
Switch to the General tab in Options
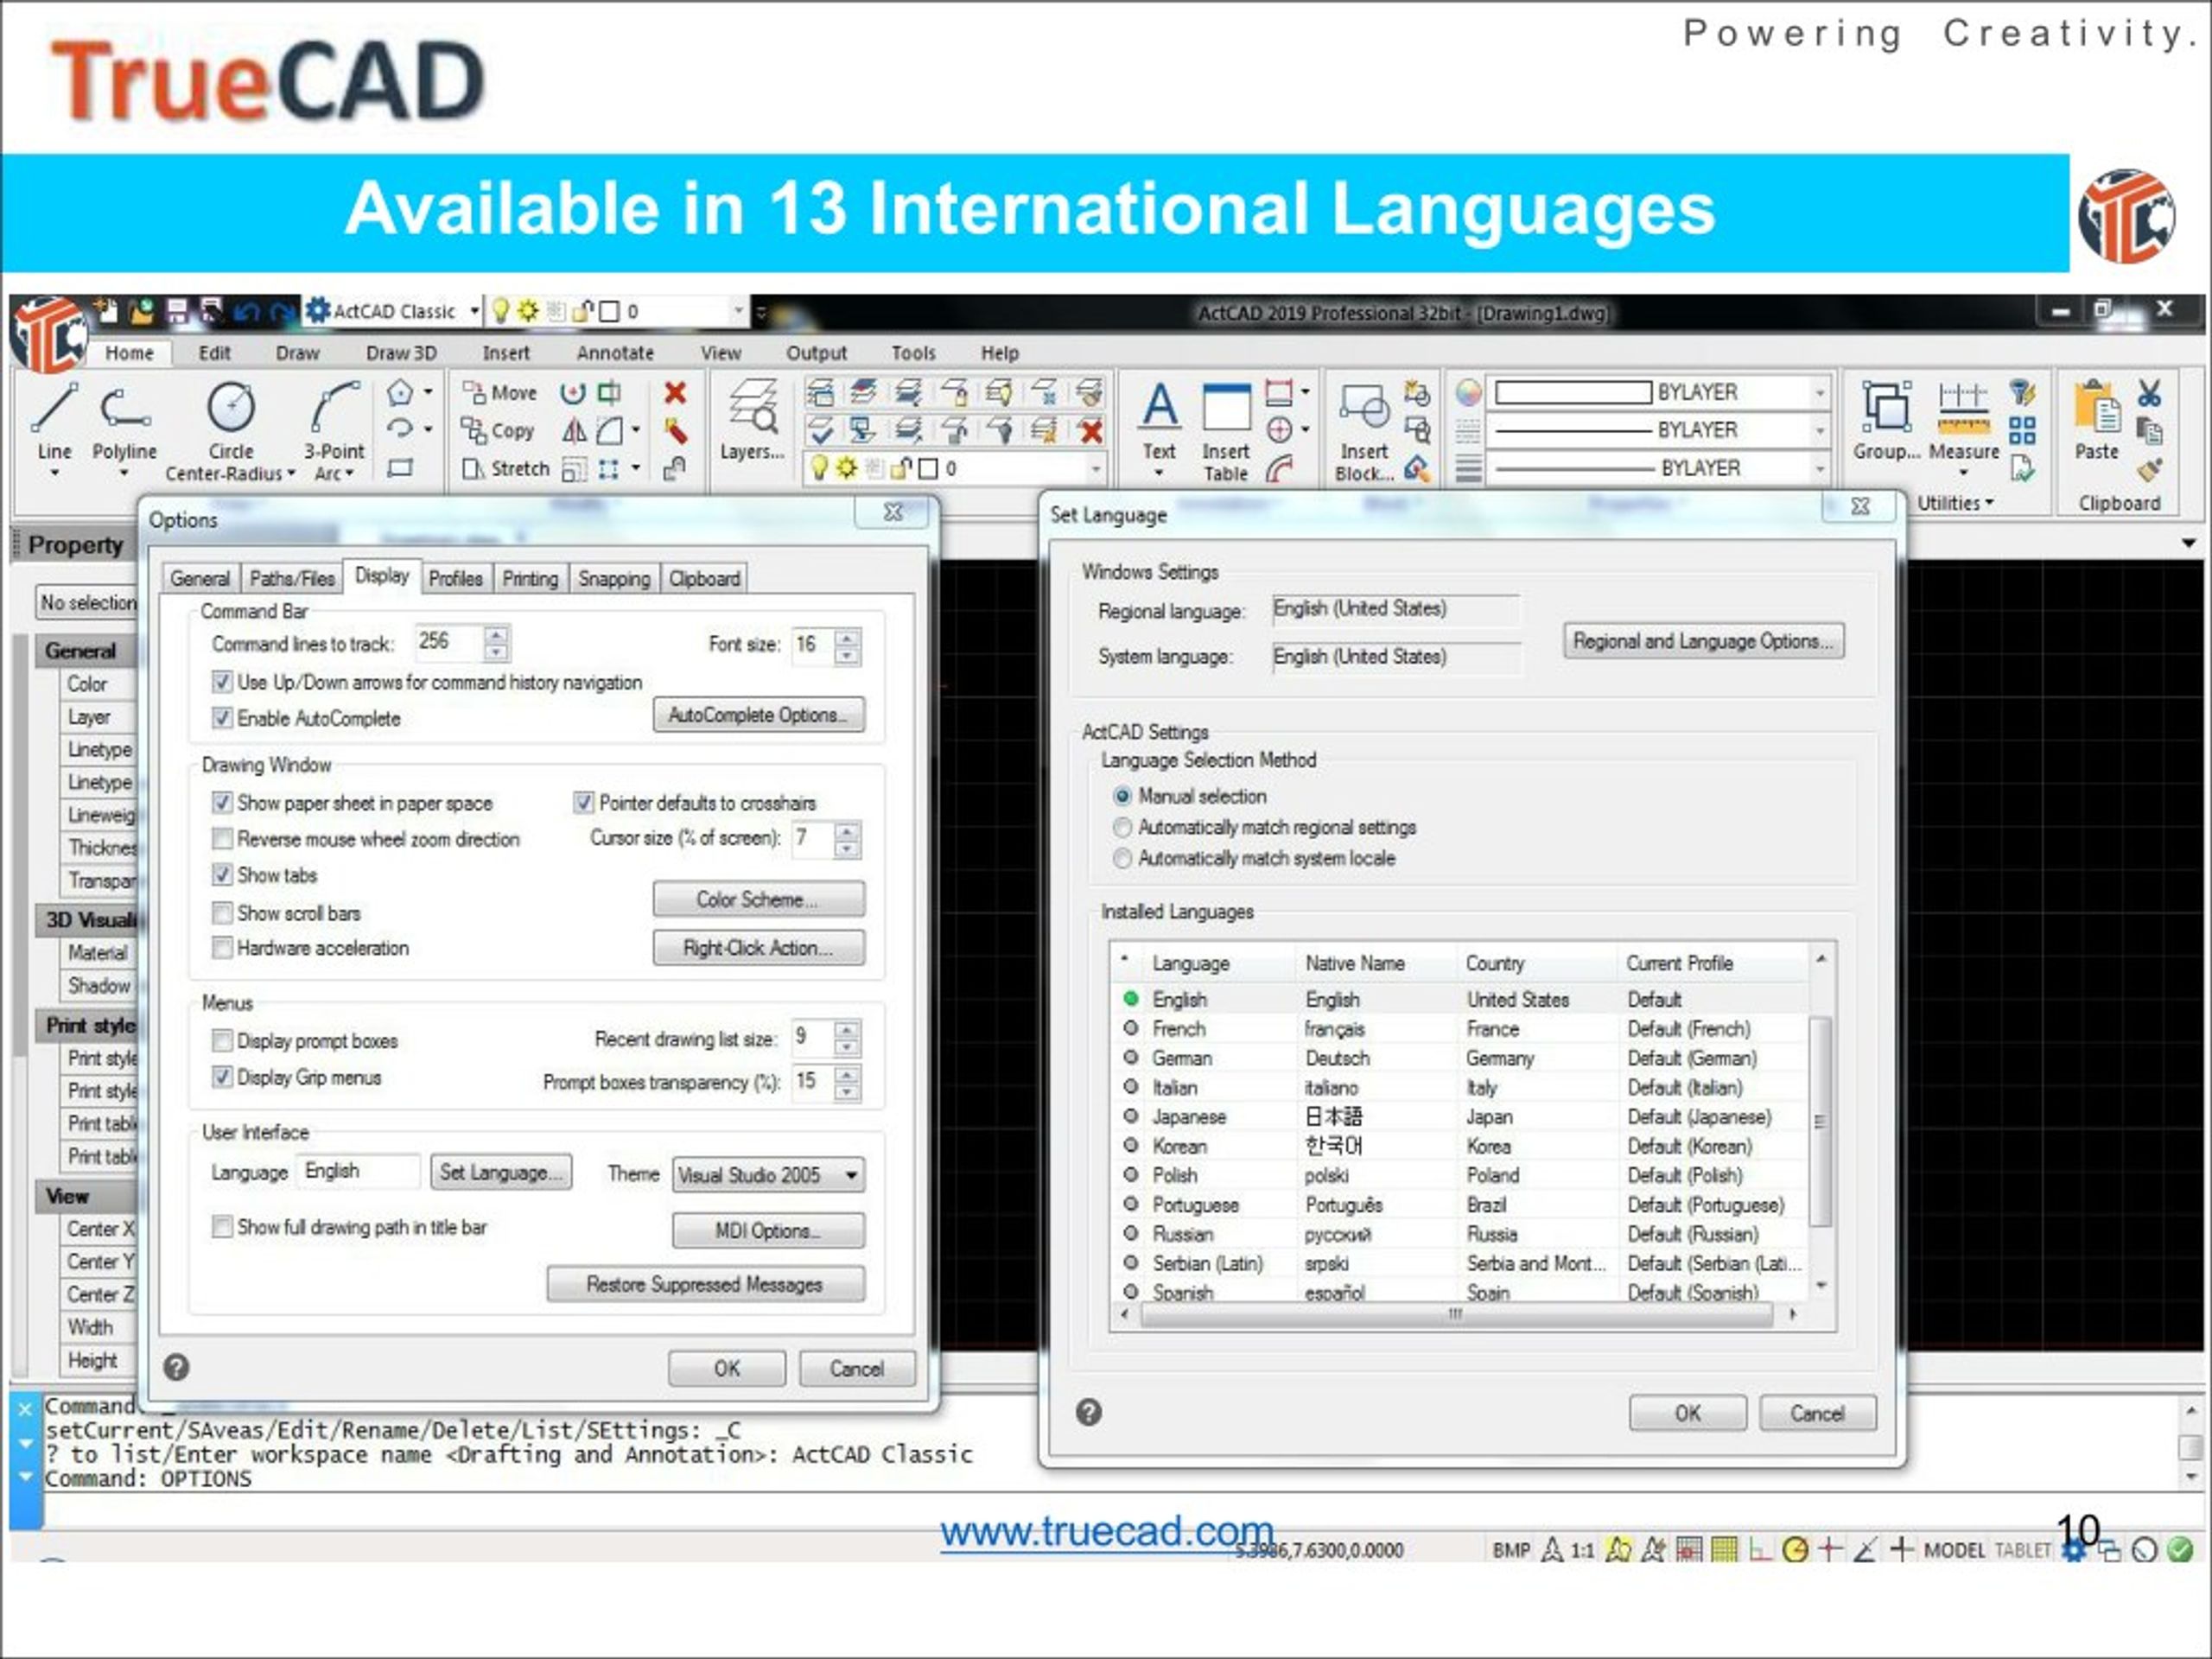tap(200, 579)
